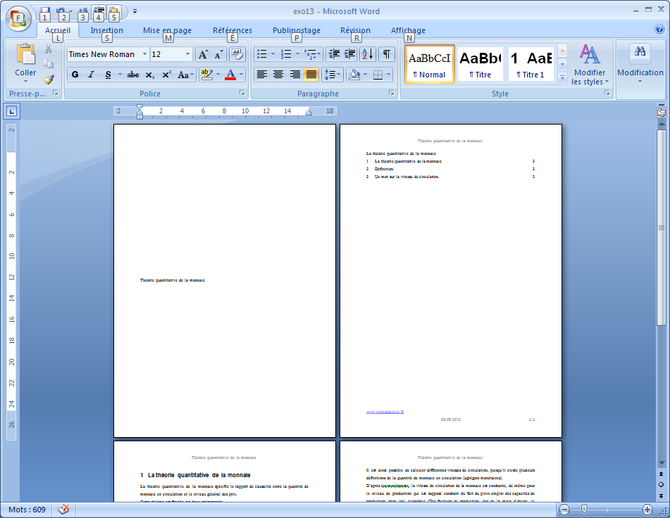The height and width of the screenshot is (518, 670).
Task: Open Times New Roman font dropdown
Action: [145, 54]
